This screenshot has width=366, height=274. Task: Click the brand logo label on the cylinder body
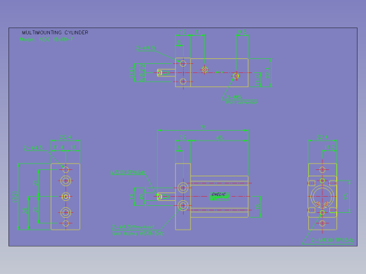[x=219, y=196]
